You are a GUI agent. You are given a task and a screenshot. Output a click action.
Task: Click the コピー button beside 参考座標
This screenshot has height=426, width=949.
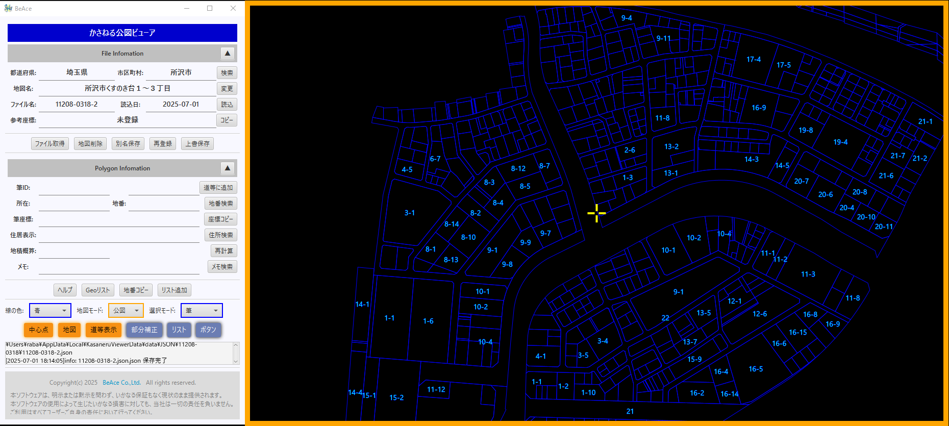[227, 120]
